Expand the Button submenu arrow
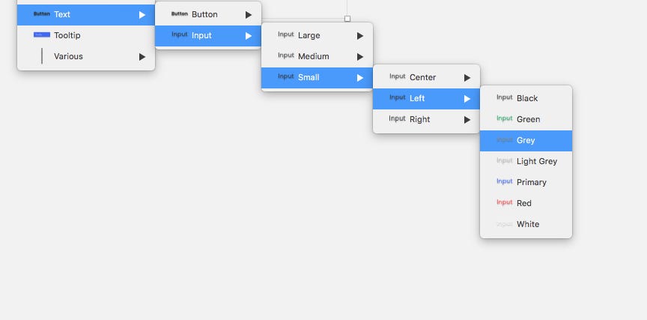647x320 pixels. click(x=249, y=15)
